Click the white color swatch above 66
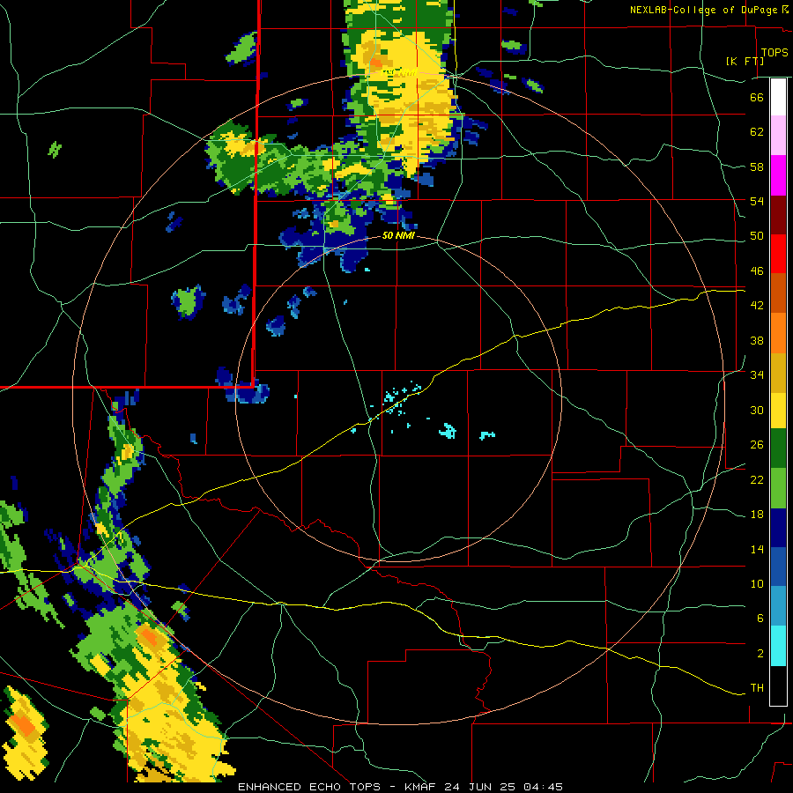Screen dimensions: 793x793 [x=778, y=97]
